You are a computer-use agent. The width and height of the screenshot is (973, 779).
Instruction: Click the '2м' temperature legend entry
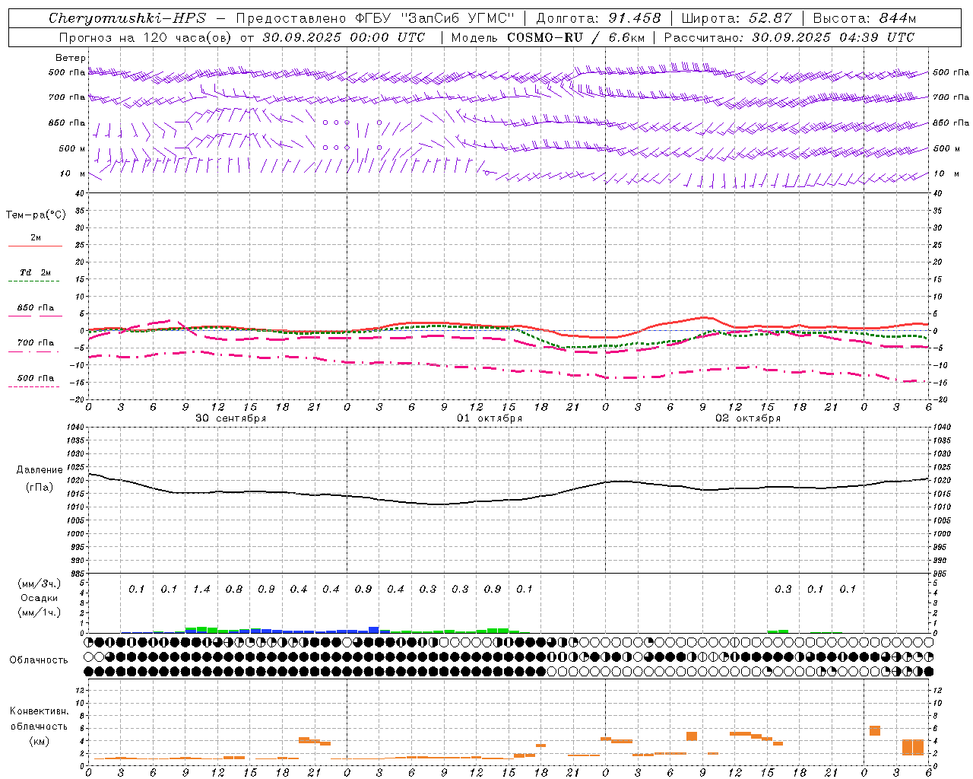coord(36,237)
